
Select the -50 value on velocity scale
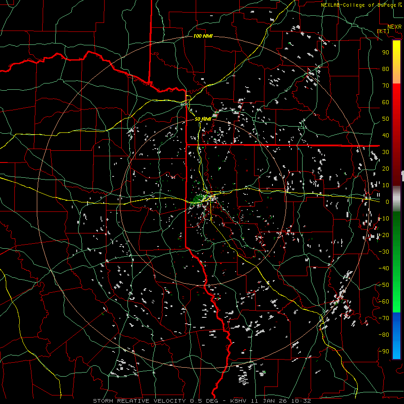pos(384,285)
